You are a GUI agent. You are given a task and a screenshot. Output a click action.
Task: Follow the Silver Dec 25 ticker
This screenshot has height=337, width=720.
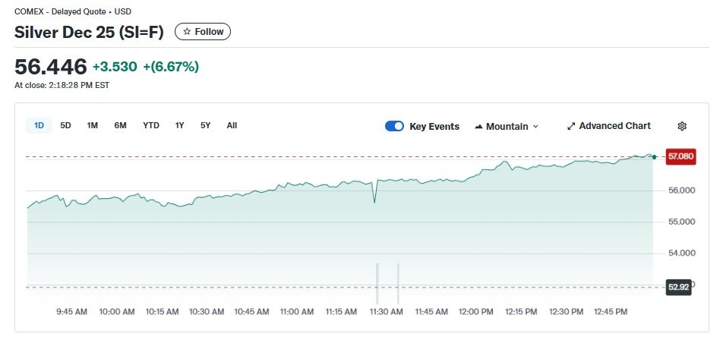pyautogui.click(x=203, y=32)
